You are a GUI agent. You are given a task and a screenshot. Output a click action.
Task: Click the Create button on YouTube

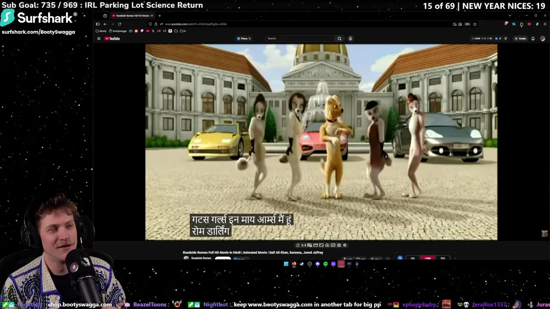coord(520,39)
